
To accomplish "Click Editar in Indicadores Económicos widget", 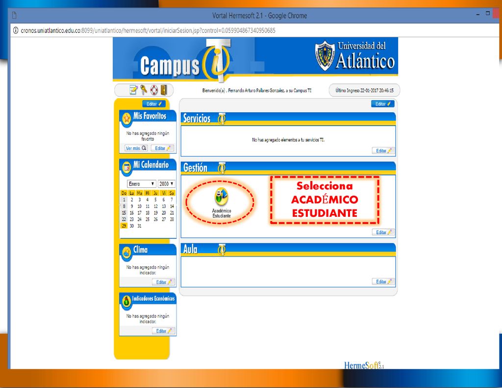I will coord(164,331).
